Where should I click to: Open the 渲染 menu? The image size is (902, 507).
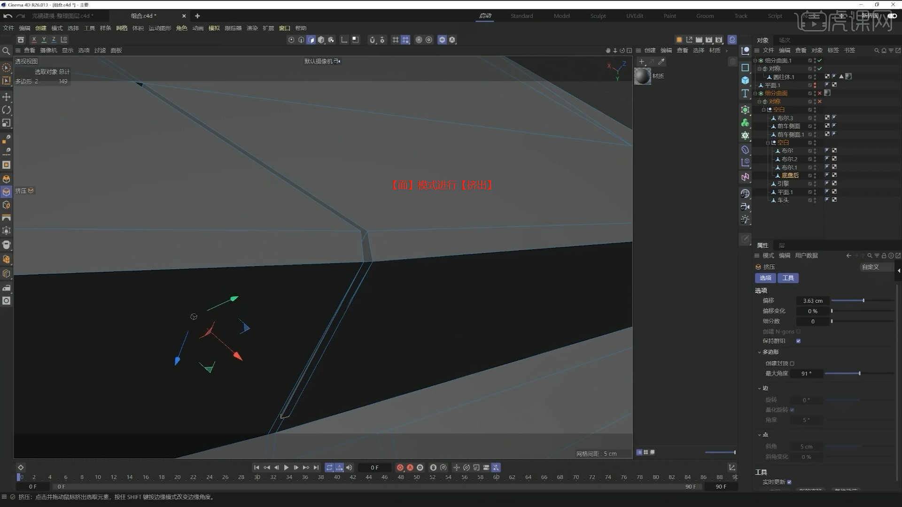(252, 28)
